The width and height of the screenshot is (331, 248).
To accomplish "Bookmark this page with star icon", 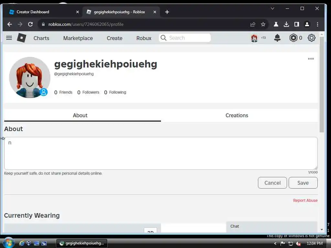I will click(x=263, y=24).
